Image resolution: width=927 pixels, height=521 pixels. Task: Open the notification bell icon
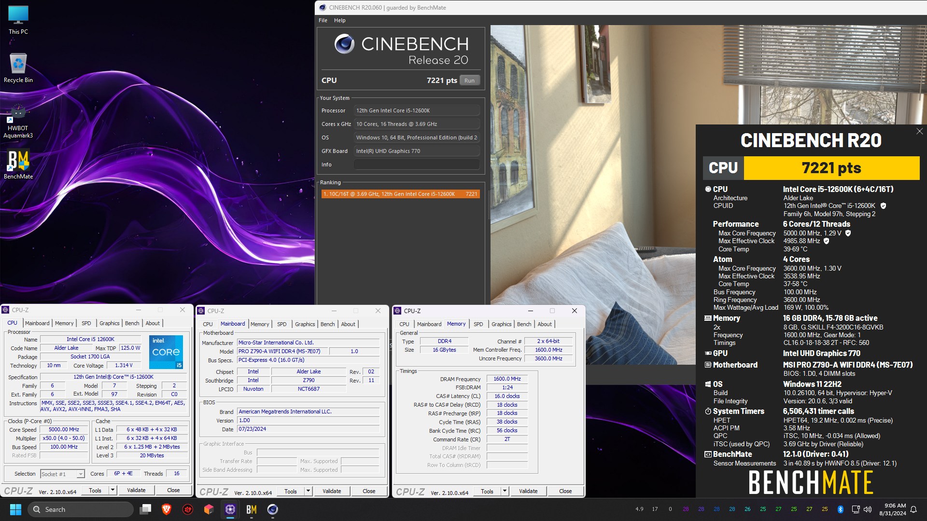tap(913, 509)
